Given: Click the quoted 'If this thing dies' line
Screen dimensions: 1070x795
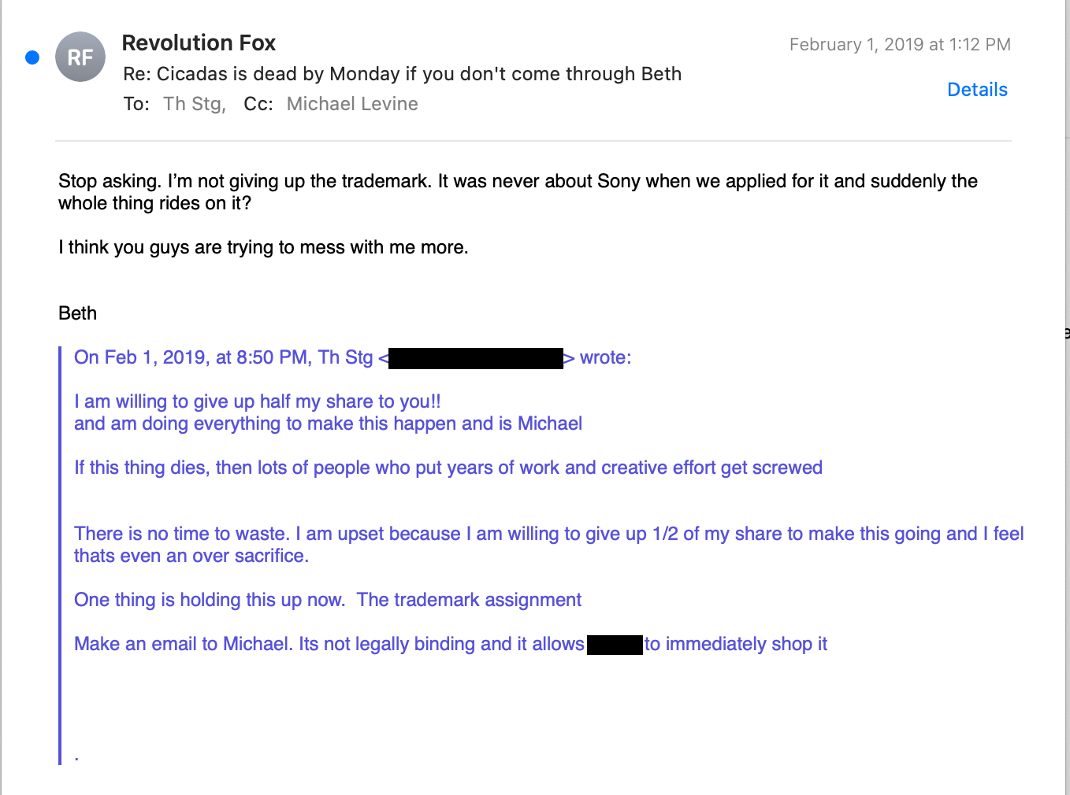Looking at the screenshot, I should (448, 468).
